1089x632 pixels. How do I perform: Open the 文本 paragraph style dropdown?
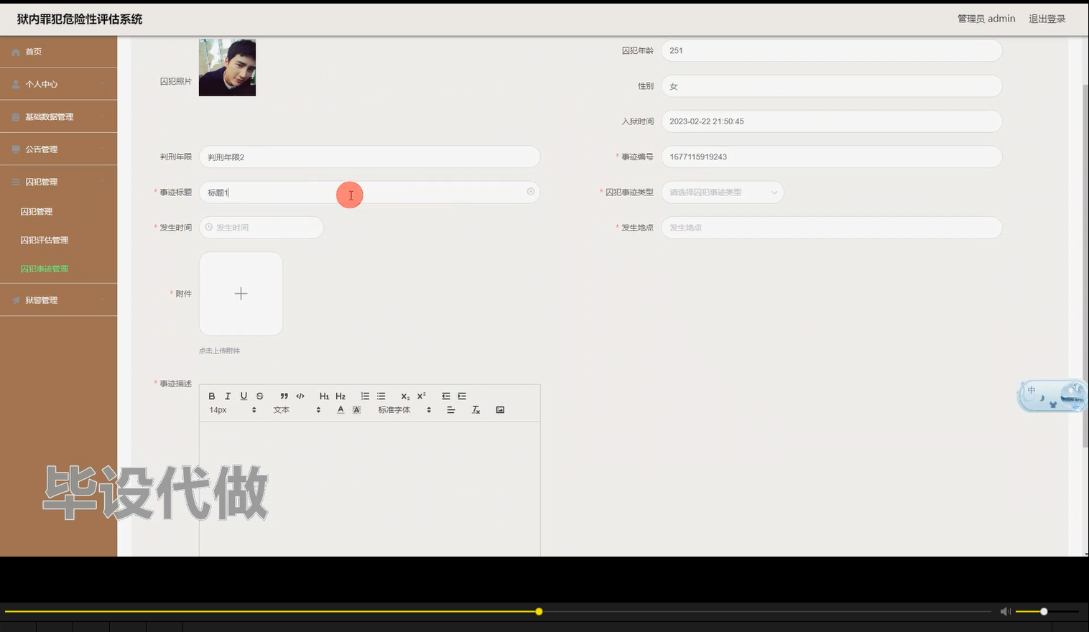coord(297,409)
